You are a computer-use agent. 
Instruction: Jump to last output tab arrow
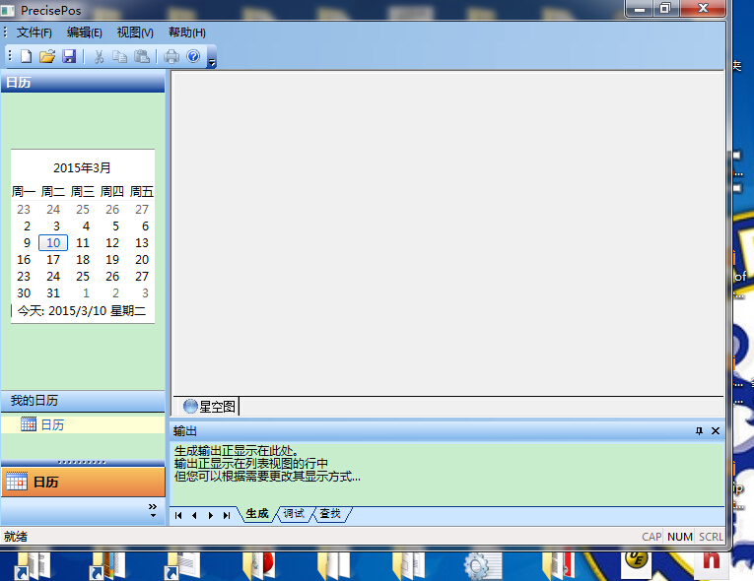[227, 515]
